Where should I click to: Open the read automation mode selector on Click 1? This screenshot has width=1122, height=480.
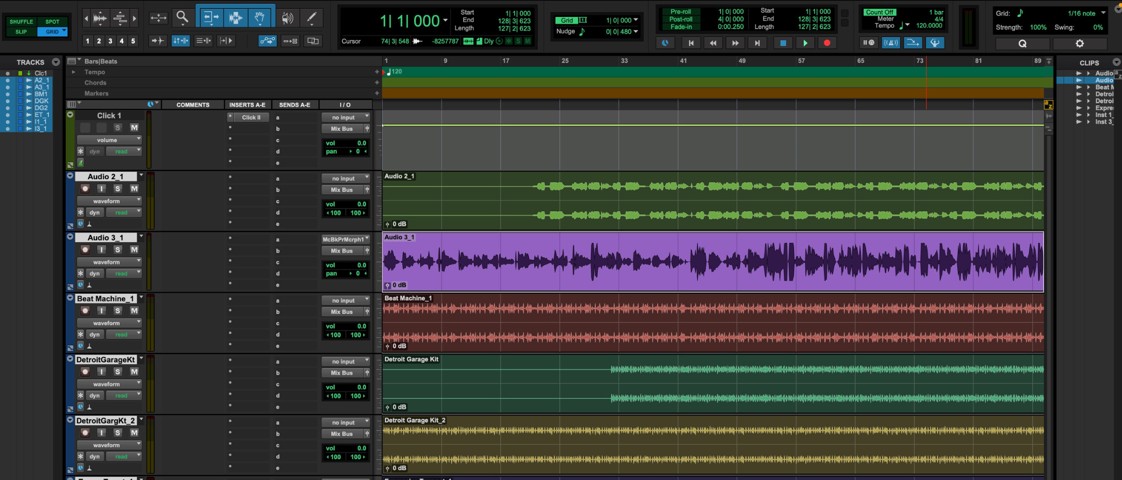click(123, 151)
